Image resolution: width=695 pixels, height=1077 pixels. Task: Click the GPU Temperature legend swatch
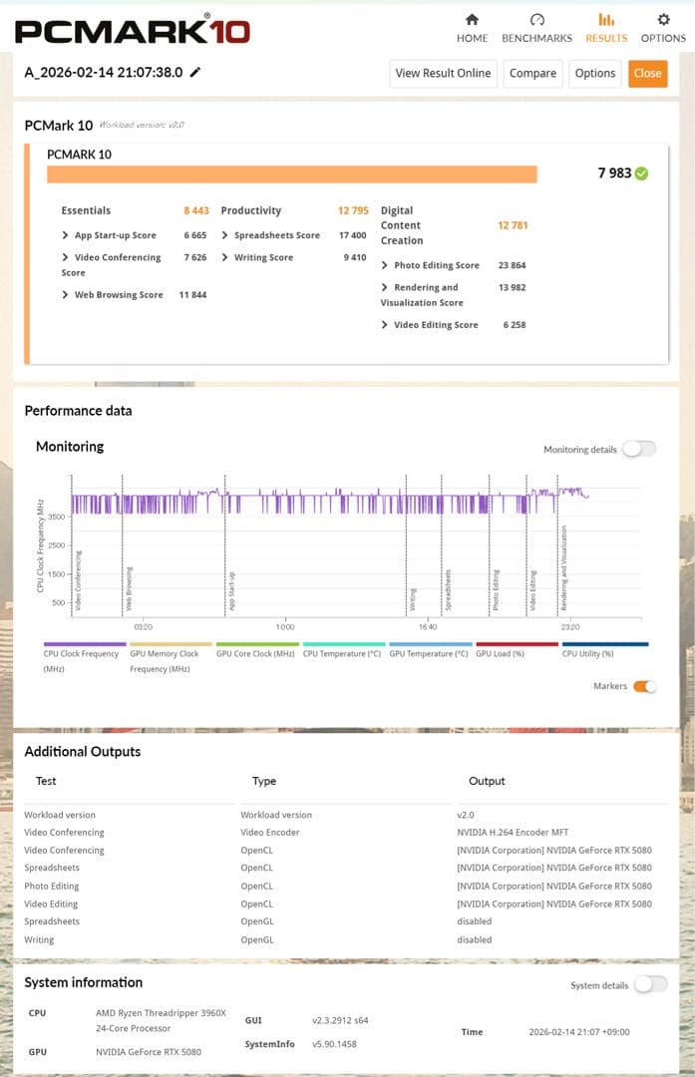pyautogui.click(x=431, y=644)
